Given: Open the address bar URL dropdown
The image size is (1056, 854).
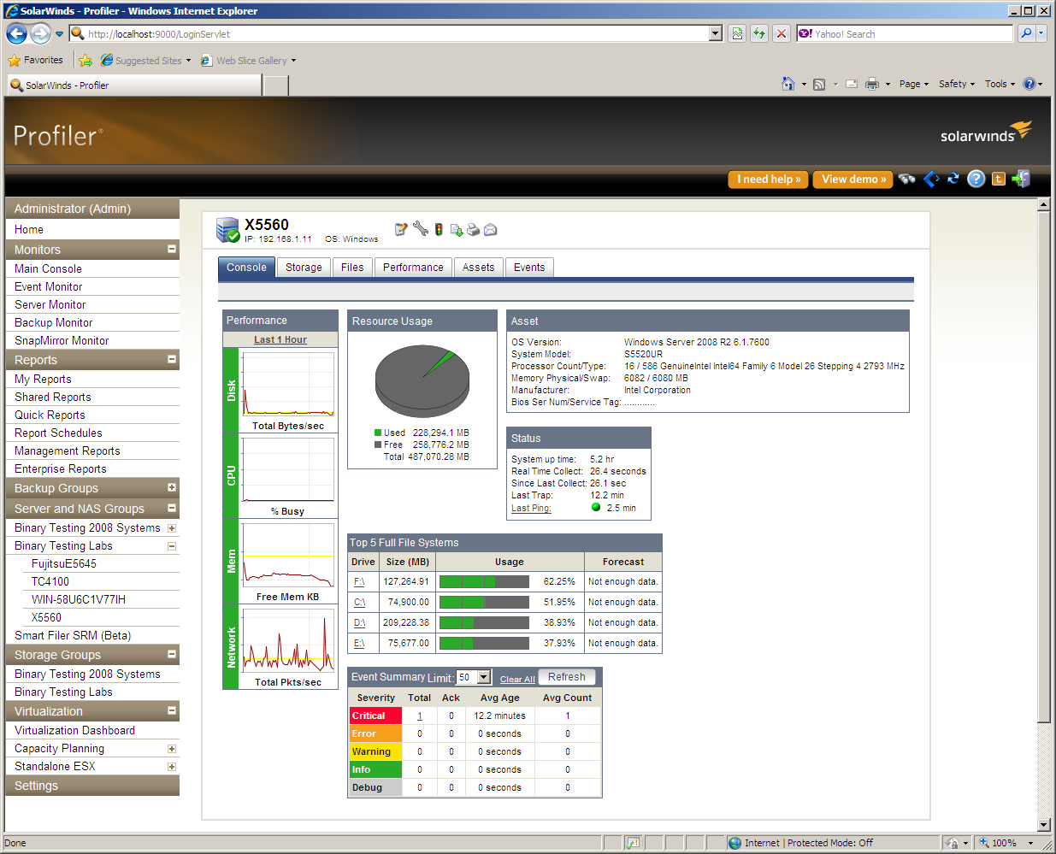Looking at the screenshot, I should [x=716, y=33].
